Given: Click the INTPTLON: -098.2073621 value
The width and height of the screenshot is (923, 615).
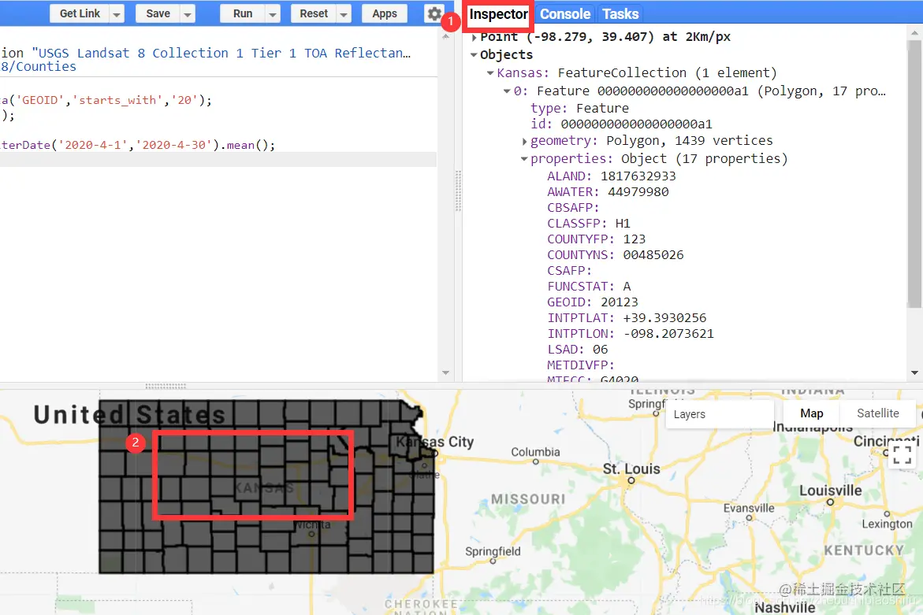Looking at the screenshot, I should pyautogui.click(x=668, y=334).
